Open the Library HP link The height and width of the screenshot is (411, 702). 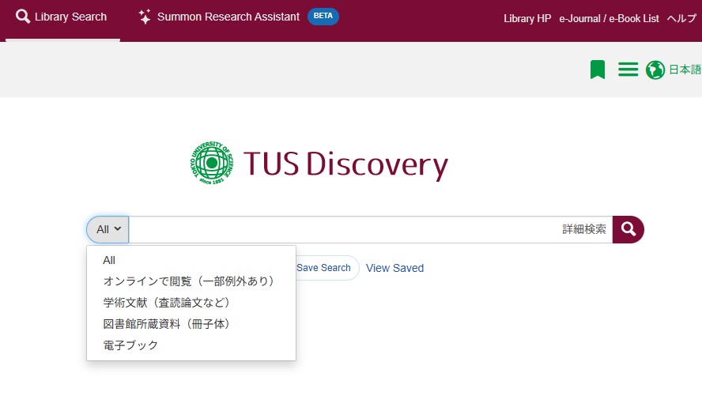(x=527, y=19)
